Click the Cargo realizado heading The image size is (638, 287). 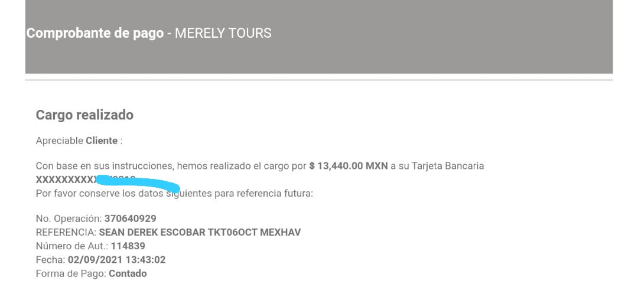pos(84,115)
